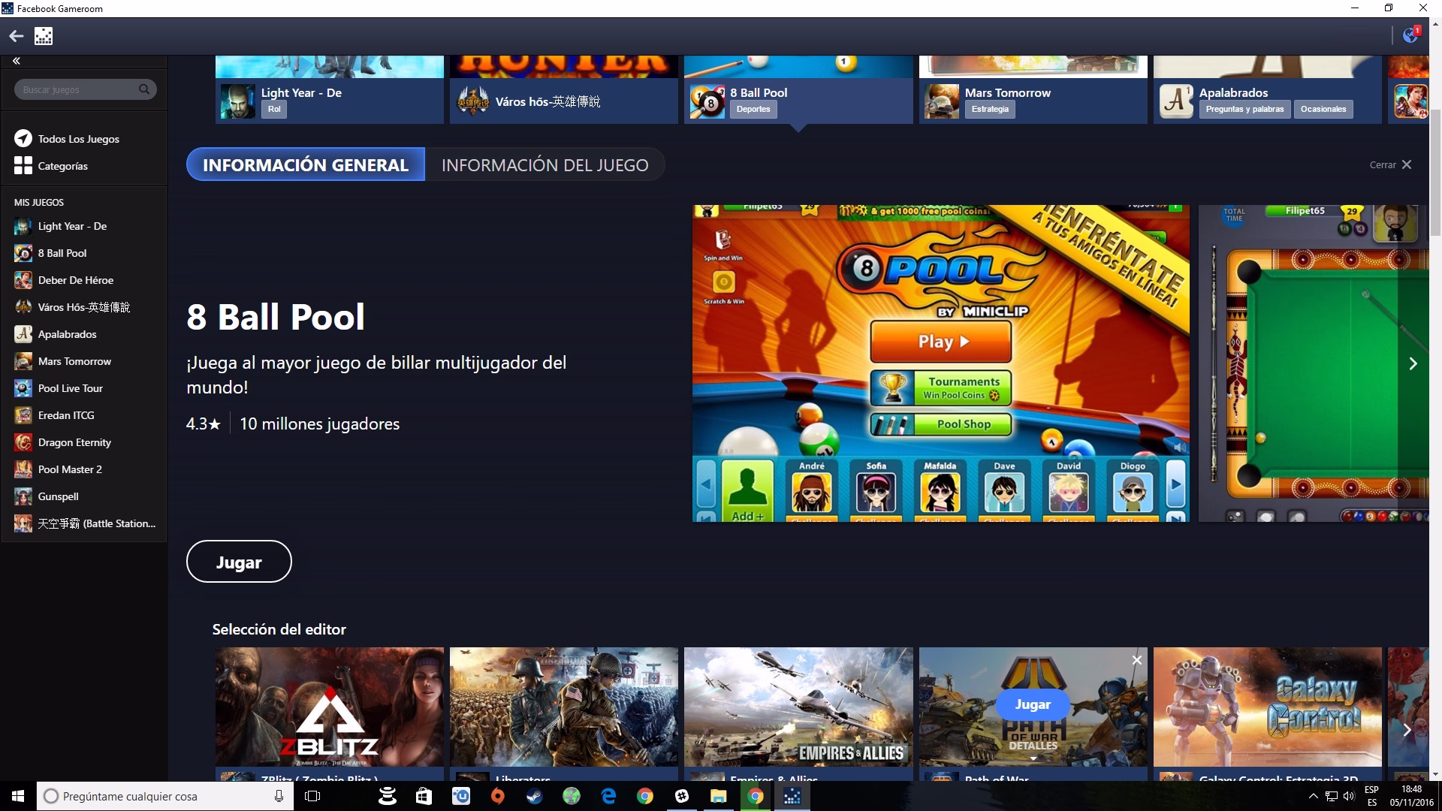Open File Explorer from taskbar
This screenshot has height=811, width=1442.
719,796
